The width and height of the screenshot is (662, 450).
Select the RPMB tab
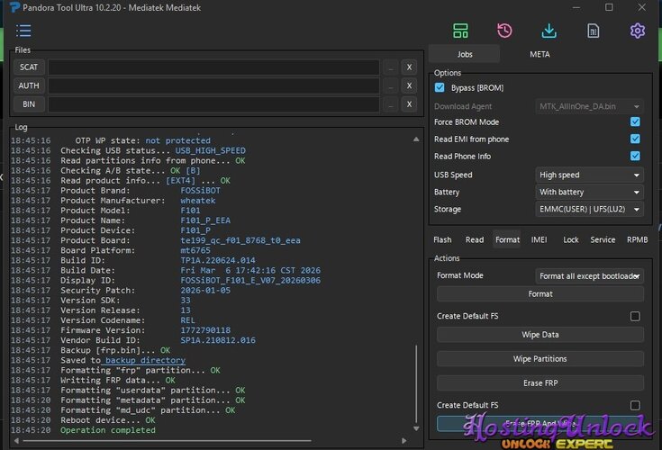[x=637, y=239]
